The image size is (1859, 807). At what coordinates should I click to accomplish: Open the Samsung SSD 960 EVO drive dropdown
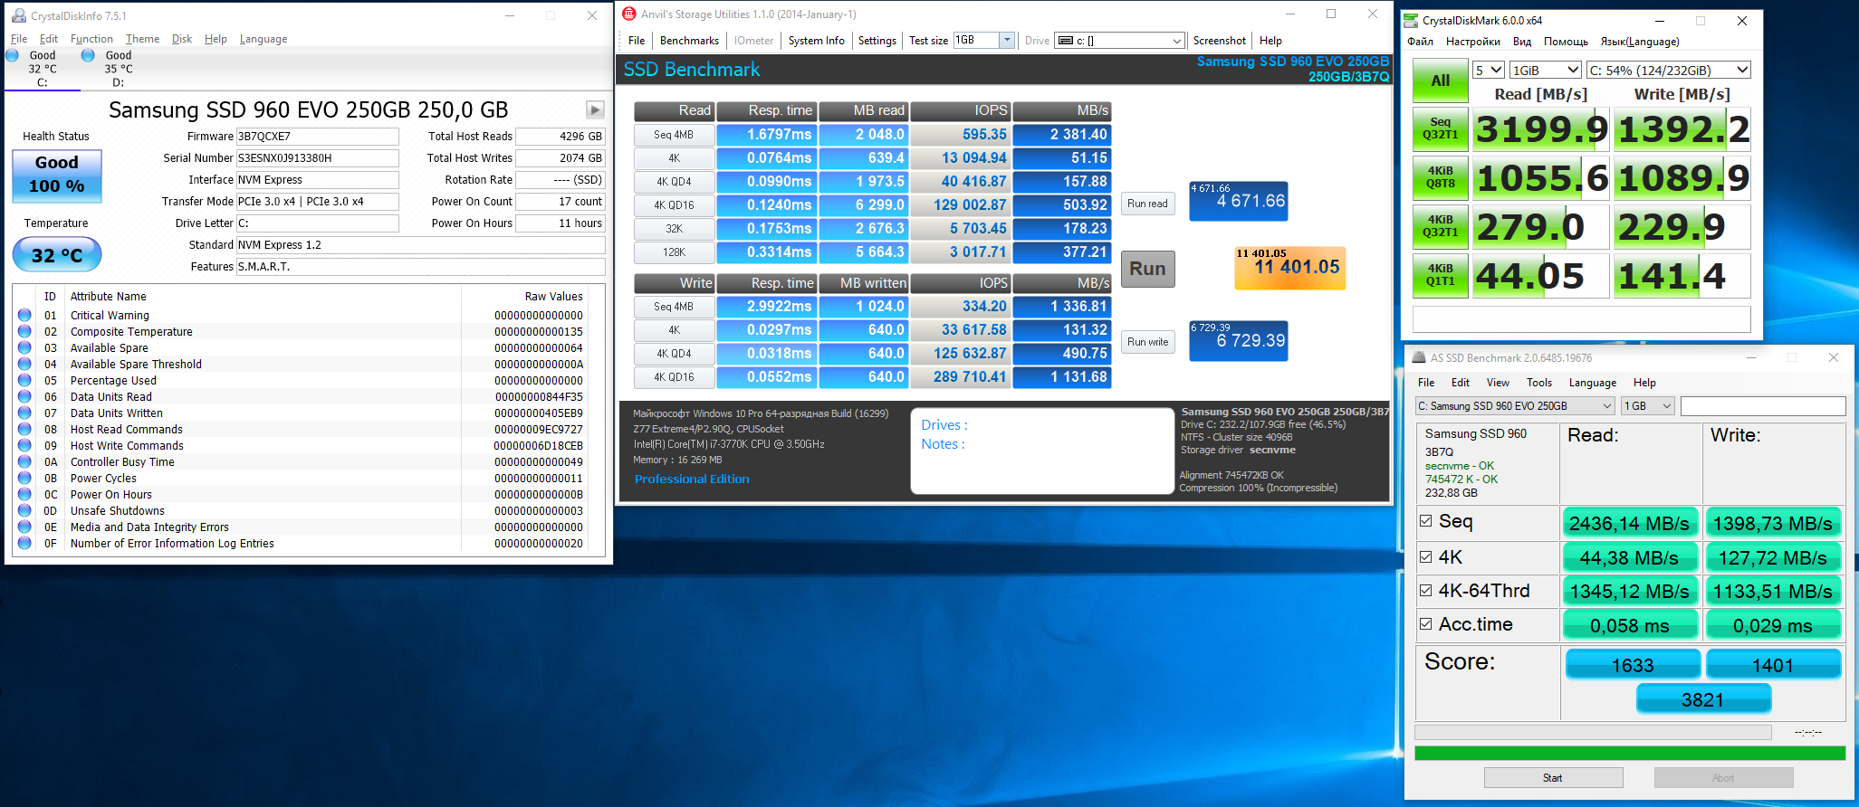(x=1515, y=406)
